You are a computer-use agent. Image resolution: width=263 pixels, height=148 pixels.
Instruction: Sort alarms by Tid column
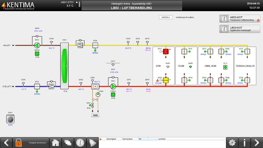coord(148,139)
